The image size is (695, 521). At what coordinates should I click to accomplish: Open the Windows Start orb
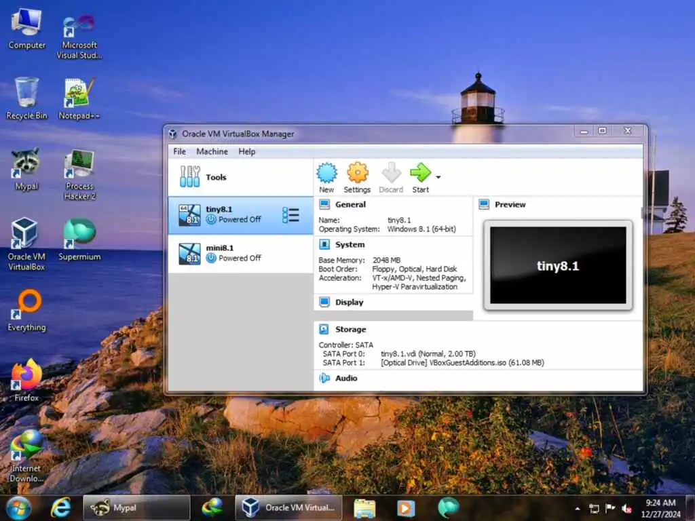(x=18, y=508)
